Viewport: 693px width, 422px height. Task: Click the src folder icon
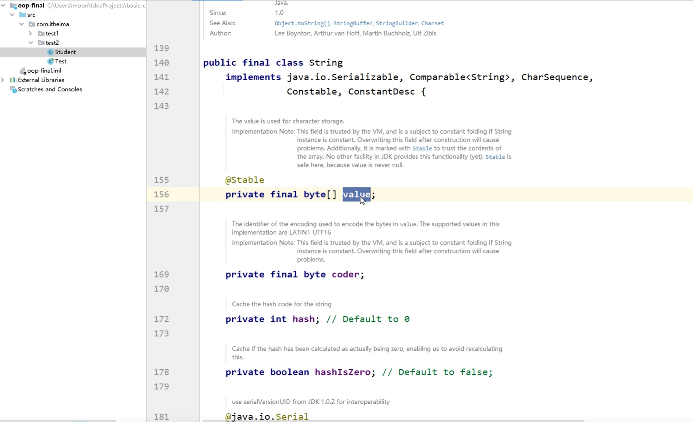coord(23,15)
